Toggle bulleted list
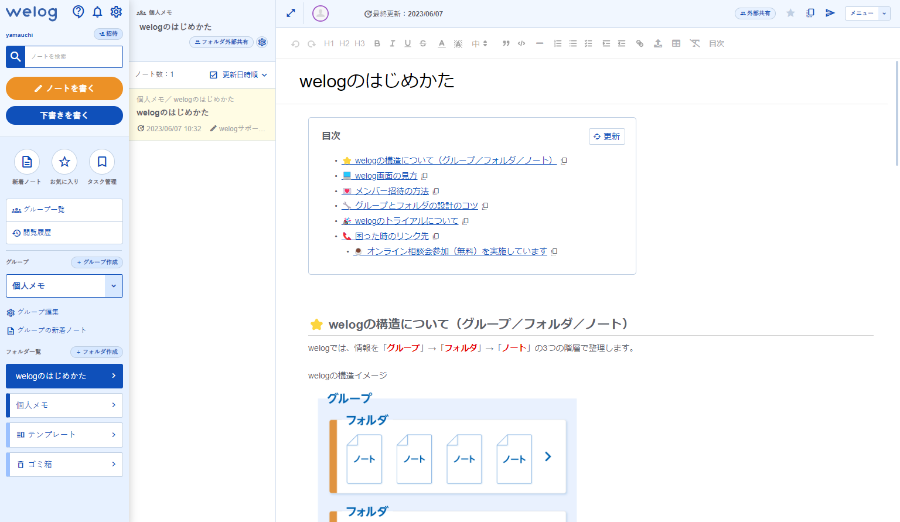 (573, 43)
